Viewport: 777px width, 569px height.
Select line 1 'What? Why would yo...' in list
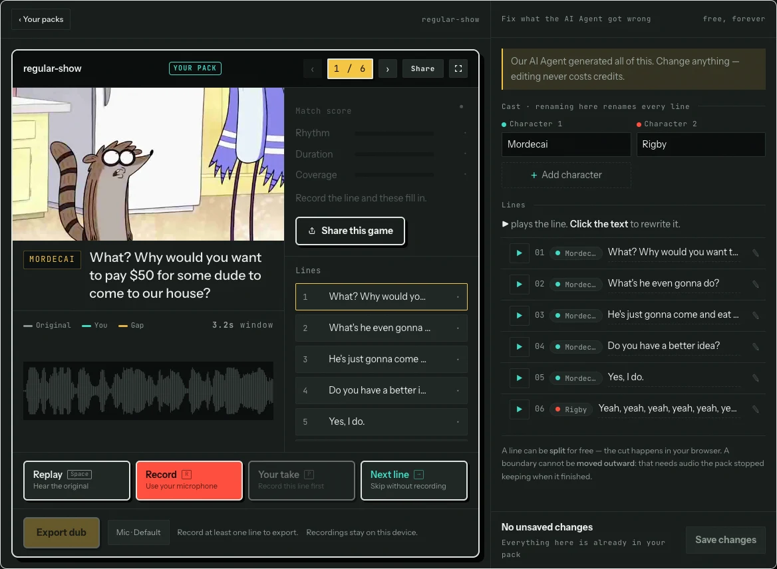381,296
